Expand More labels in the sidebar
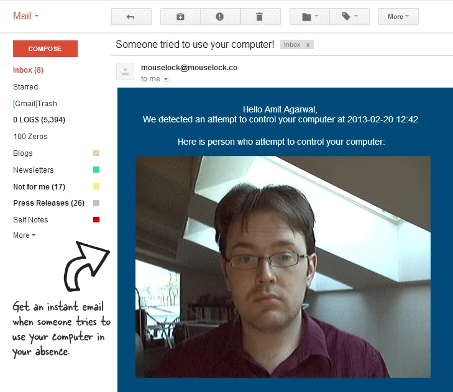453x392 pixels. (x=24, y=235)
